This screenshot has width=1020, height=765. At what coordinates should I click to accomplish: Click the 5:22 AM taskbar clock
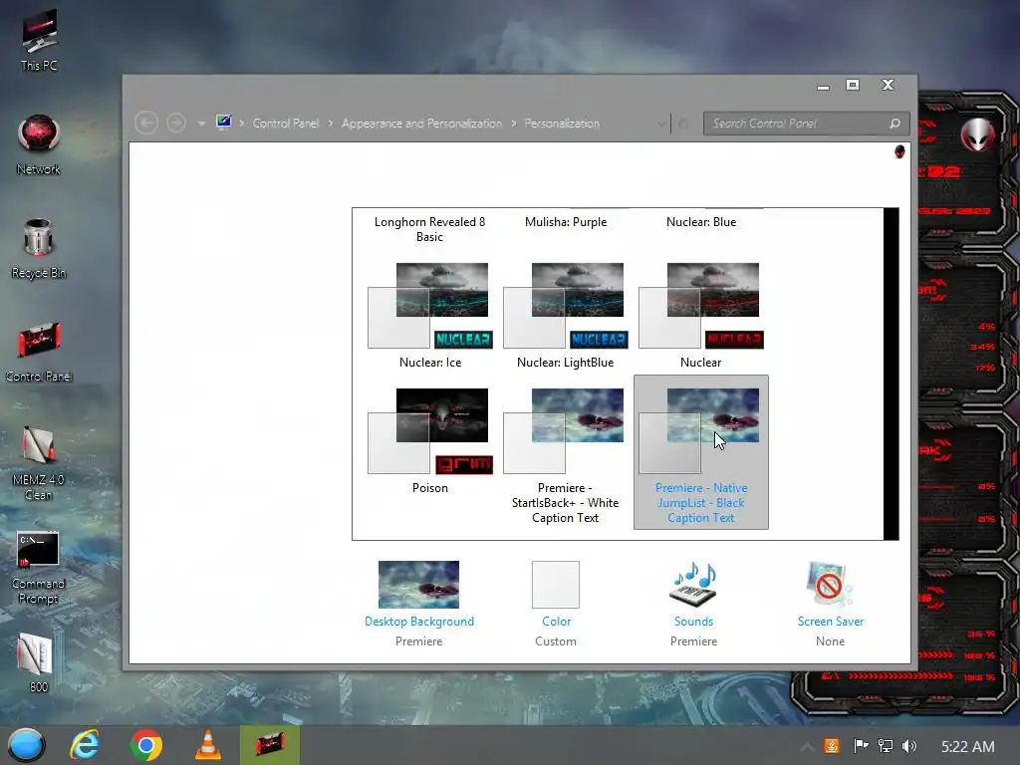[x=968, y=746]
